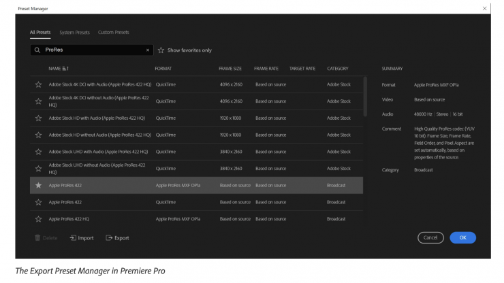Click the Delete trash icon
The image size is (504, 283).
[37, 238]
